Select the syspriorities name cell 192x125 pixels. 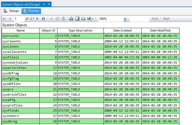coord(20,68)
